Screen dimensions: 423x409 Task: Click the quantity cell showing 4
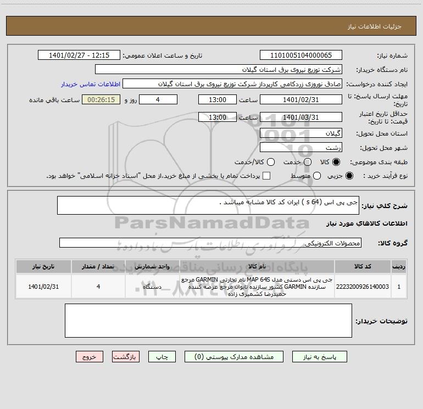pyautogui.click(x=98, y=287)
